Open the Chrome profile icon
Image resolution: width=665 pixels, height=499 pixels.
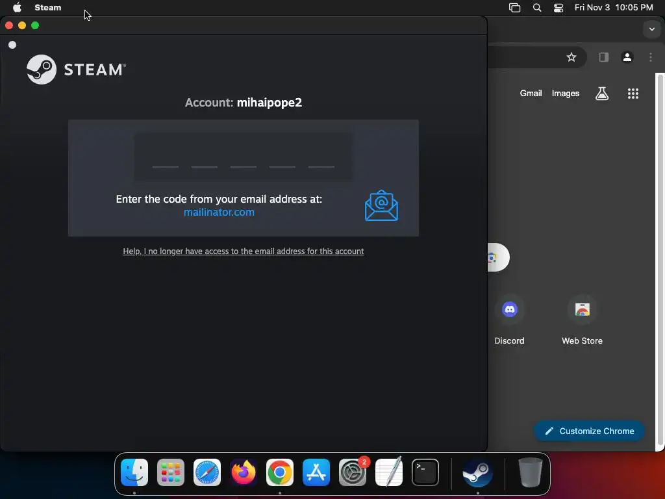click(x=627, y=57)
